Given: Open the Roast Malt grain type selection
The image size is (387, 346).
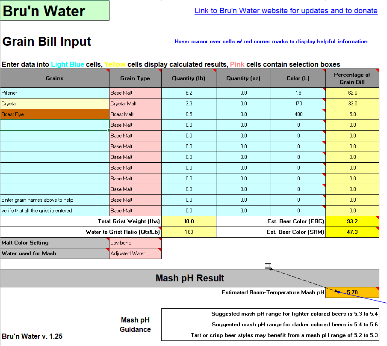Looking at the screenshot, I should [135, 114].
